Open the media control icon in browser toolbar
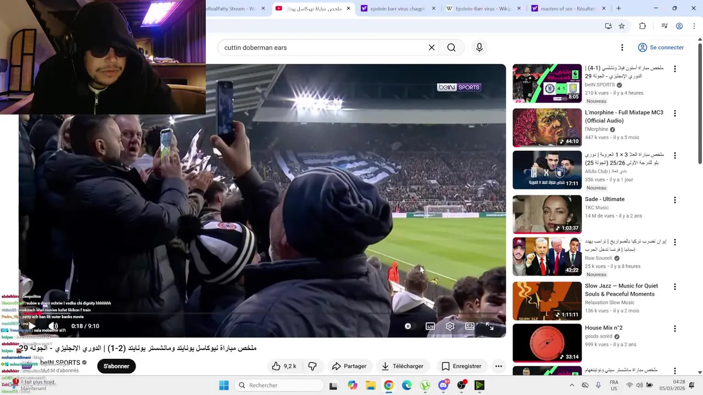Viewport: 703px width, 395px height. [x=664, y=26]
